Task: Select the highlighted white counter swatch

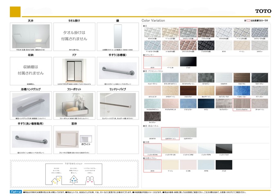Action: 152,62
